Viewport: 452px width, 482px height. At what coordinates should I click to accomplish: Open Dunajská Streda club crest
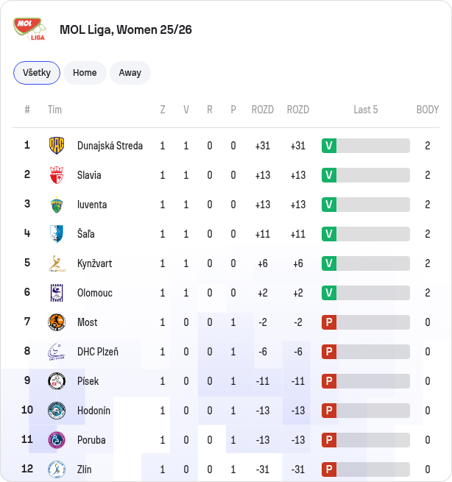[57, 146]
